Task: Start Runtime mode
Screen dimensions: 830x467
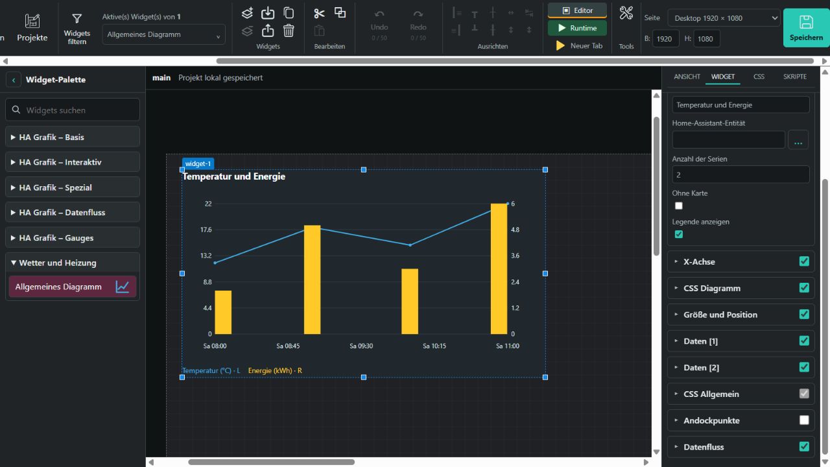Action: (577, 28)
